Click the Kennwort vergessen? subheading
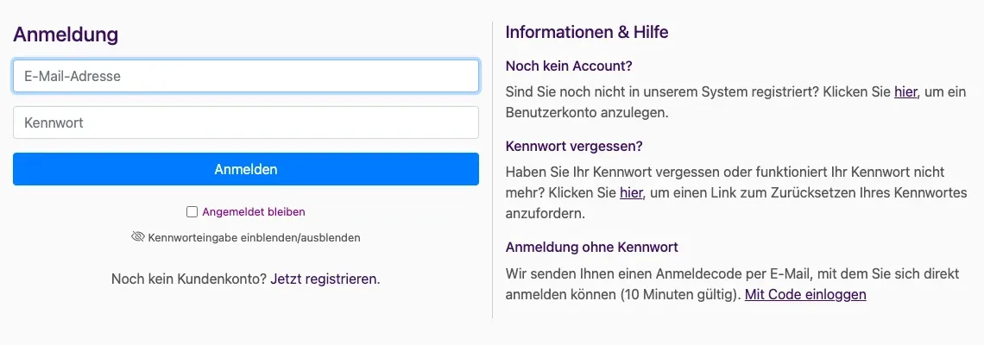This screenshot has width=984, height=345. pyautogui.click(x=574, y=146)
